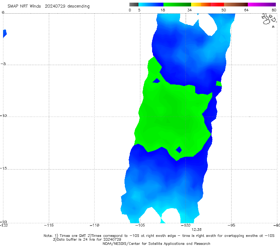Click the color bar label '64'

(246, 10)
